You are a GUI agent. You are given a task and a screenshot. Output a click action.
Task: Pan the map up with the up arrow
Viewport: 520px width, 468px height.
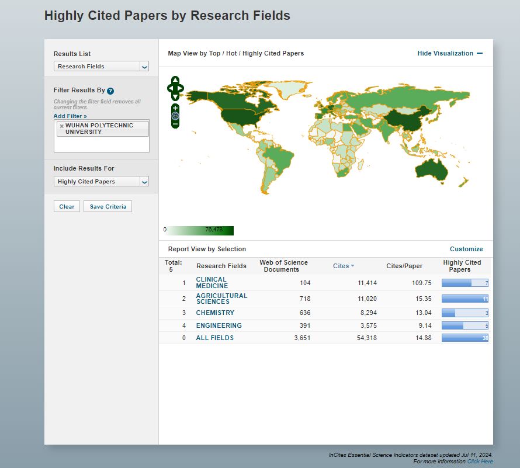(175, 80)
